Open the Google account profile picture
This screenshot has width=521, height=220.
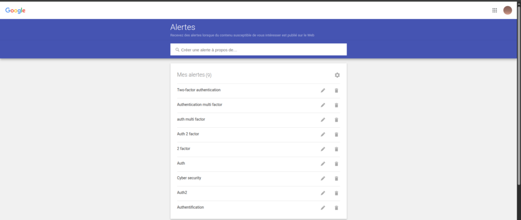[507, 10]
